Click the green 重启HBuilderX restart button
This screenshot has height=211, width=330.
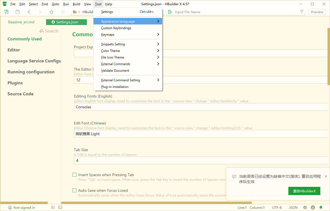[x=304, y=191]
